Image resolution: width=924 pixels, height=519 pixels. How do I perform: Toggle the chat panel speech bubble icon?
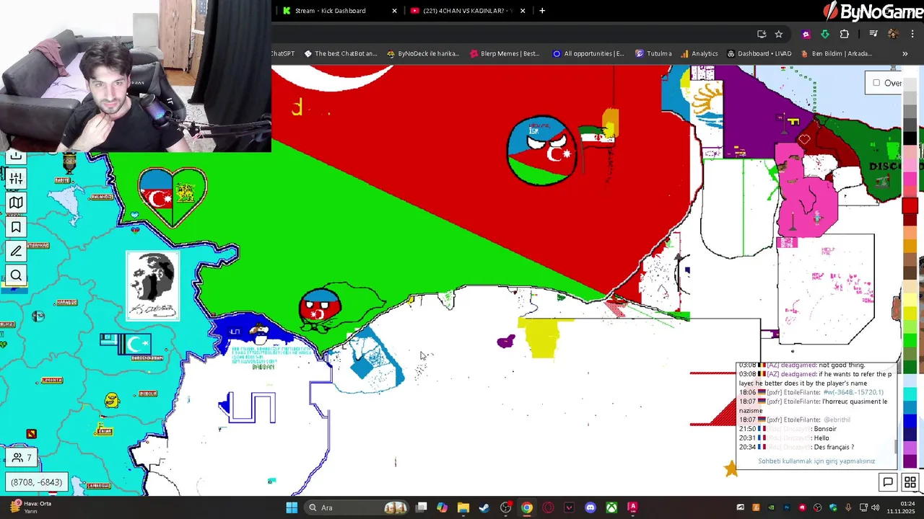coord(888,482)
